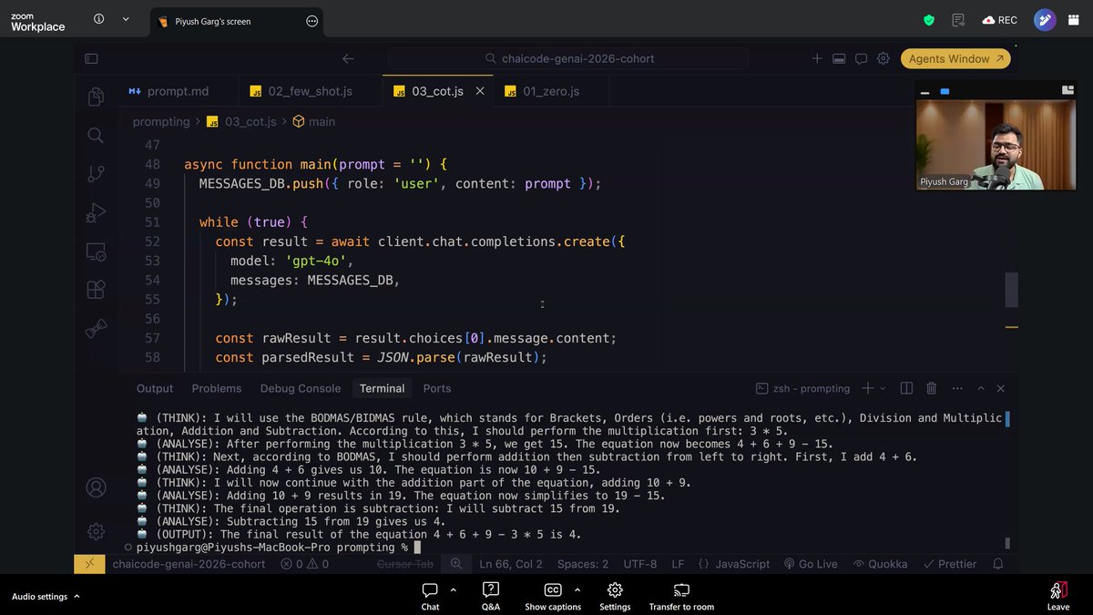The image size is (1093, 615).
Task: Click the chaicode-genai-2026-cohort search box
Action: click(x=568, y=58)
